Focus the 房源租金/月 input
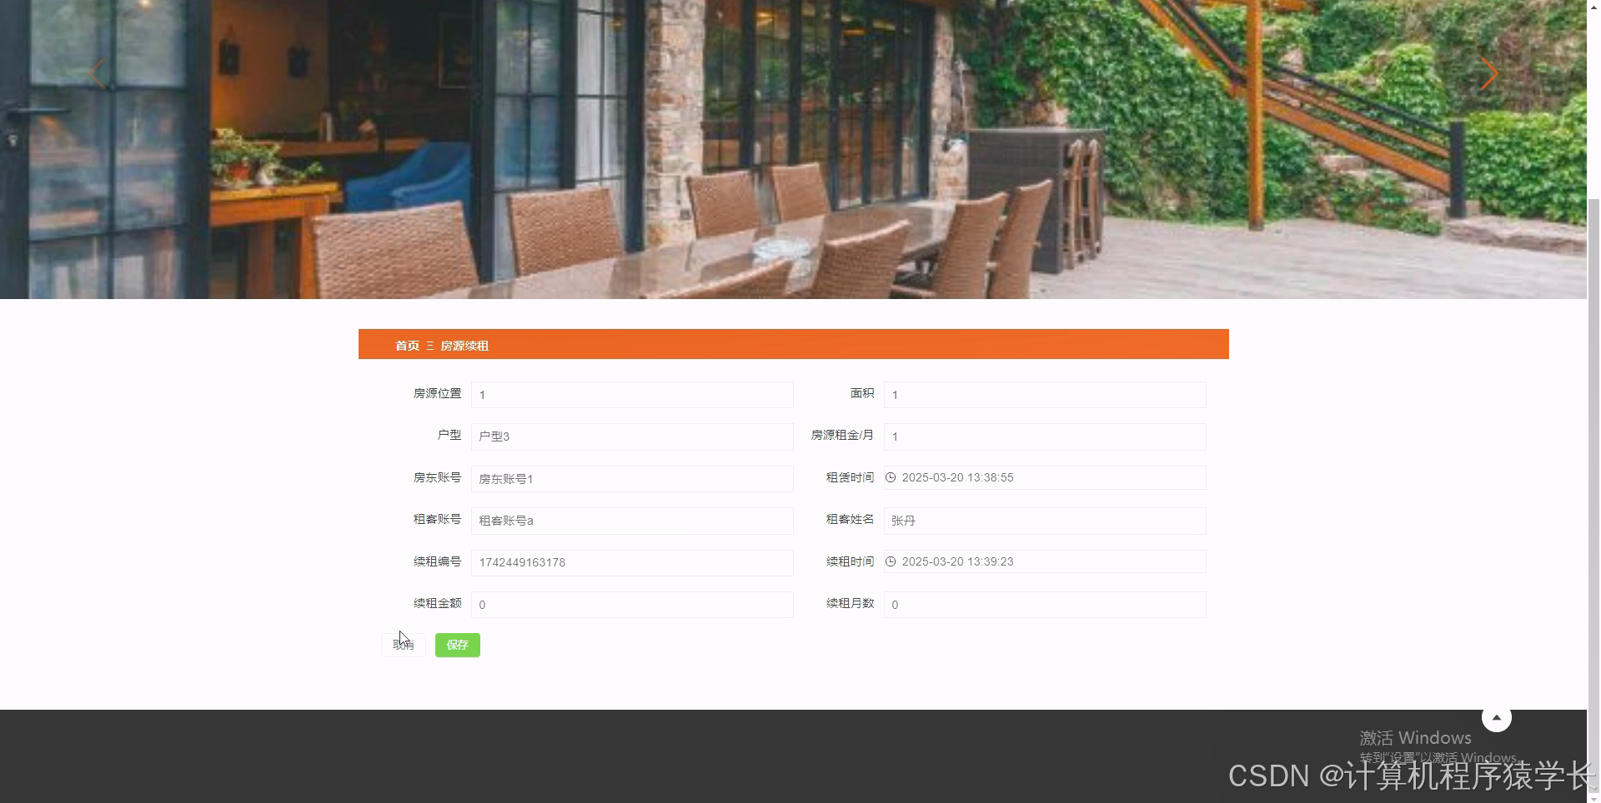Image resolution: width=1601 pixels, height=803 pixels. coord(1045,436)
